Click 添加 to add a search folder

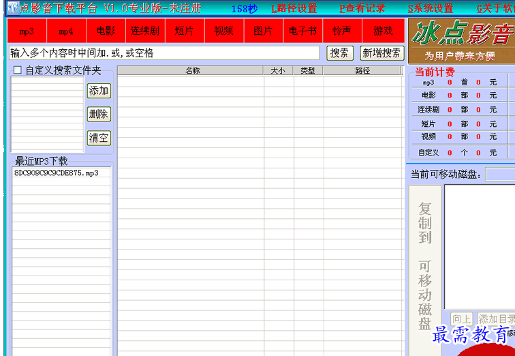coord(99,91)
